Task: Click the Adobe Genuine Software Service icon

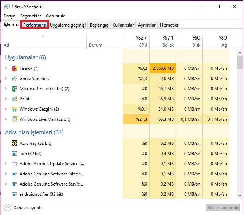Action: 15,184
